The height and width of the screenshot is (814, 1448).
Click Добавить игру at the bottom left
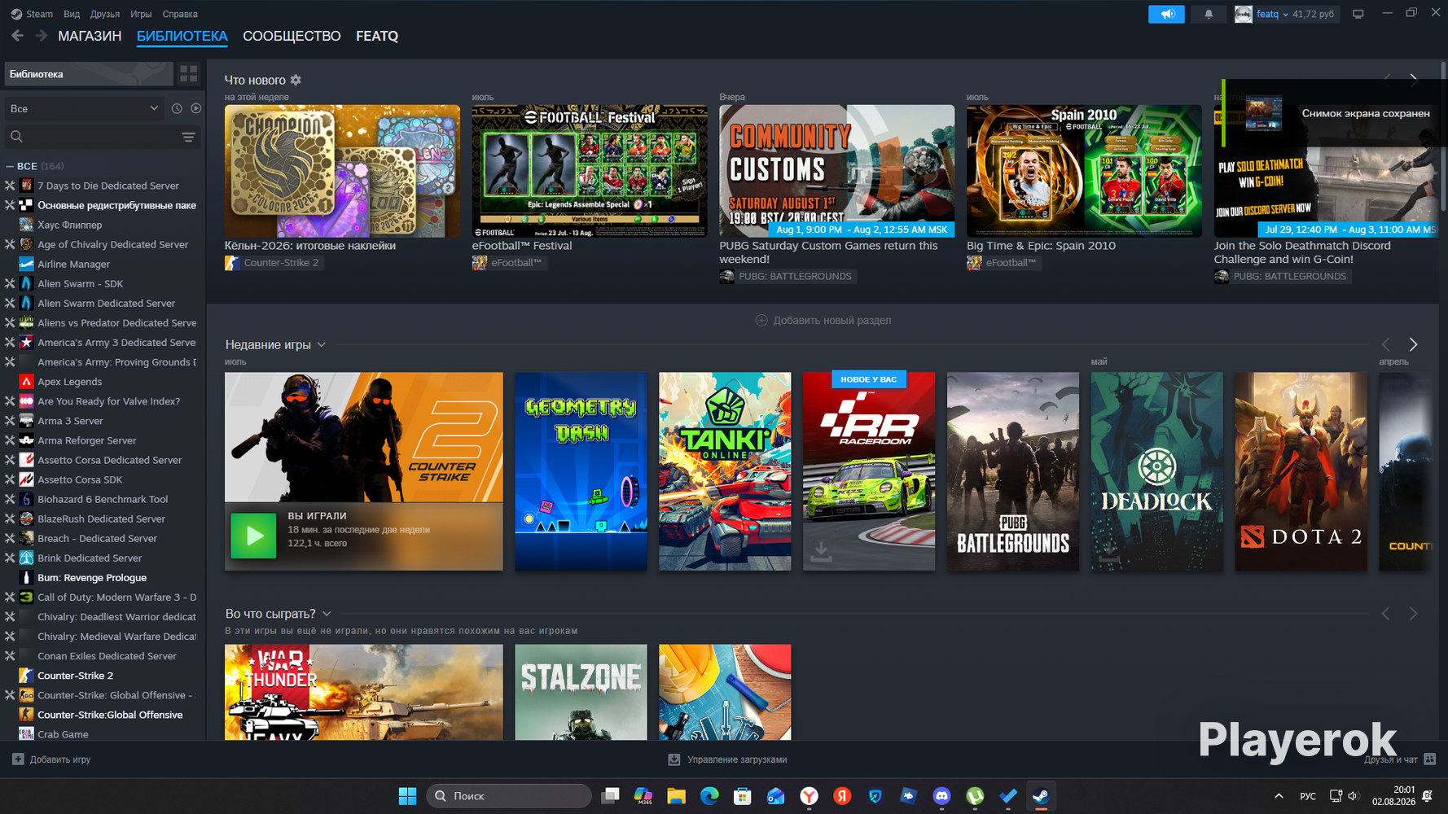pyautogui.click(x=51, y=759)
